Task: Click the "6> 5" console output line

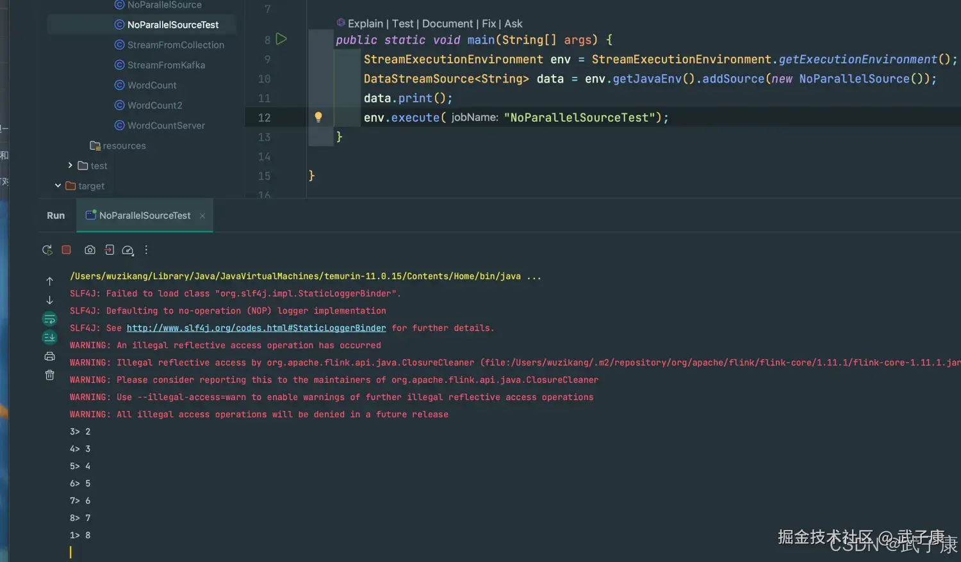Action: pyautogui.click(x=80, y=483)
